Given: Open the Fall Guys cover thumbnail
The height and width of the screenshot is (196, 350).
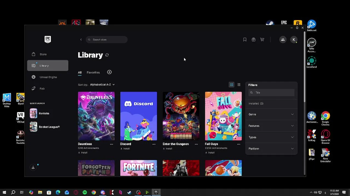Looking at the screenshot, I should 223,116.
